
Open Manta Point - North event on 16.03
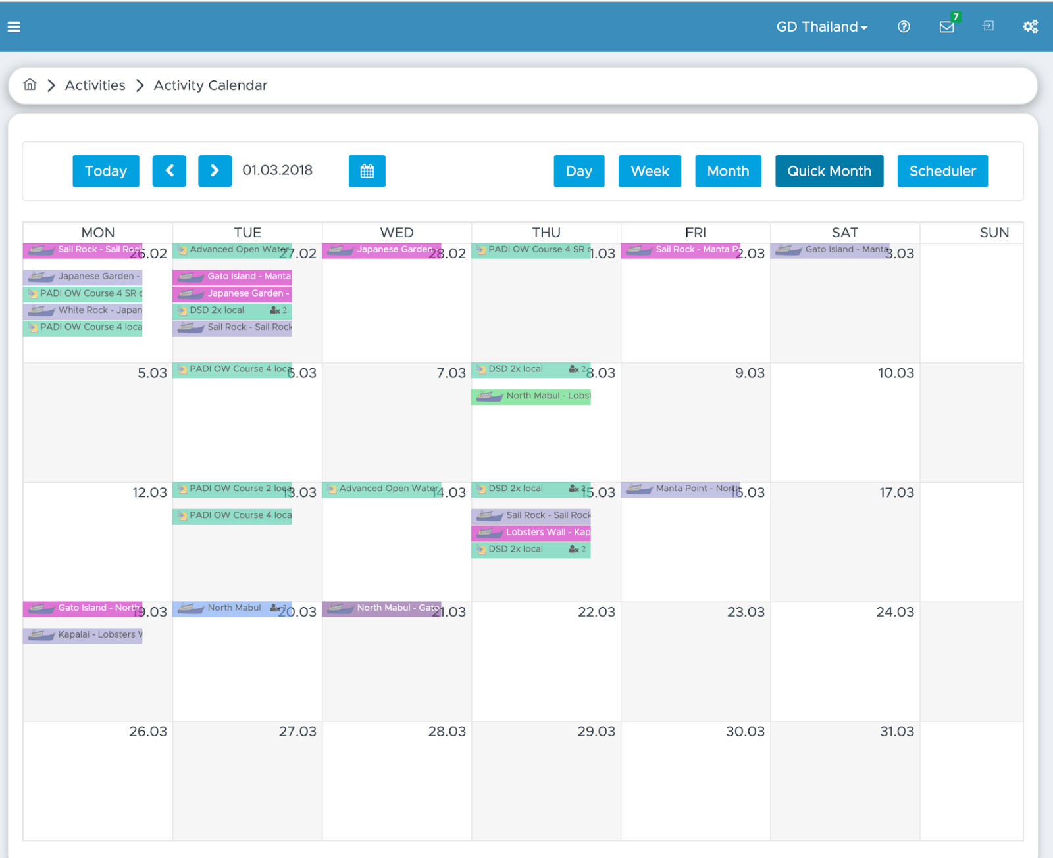(681, 489)
